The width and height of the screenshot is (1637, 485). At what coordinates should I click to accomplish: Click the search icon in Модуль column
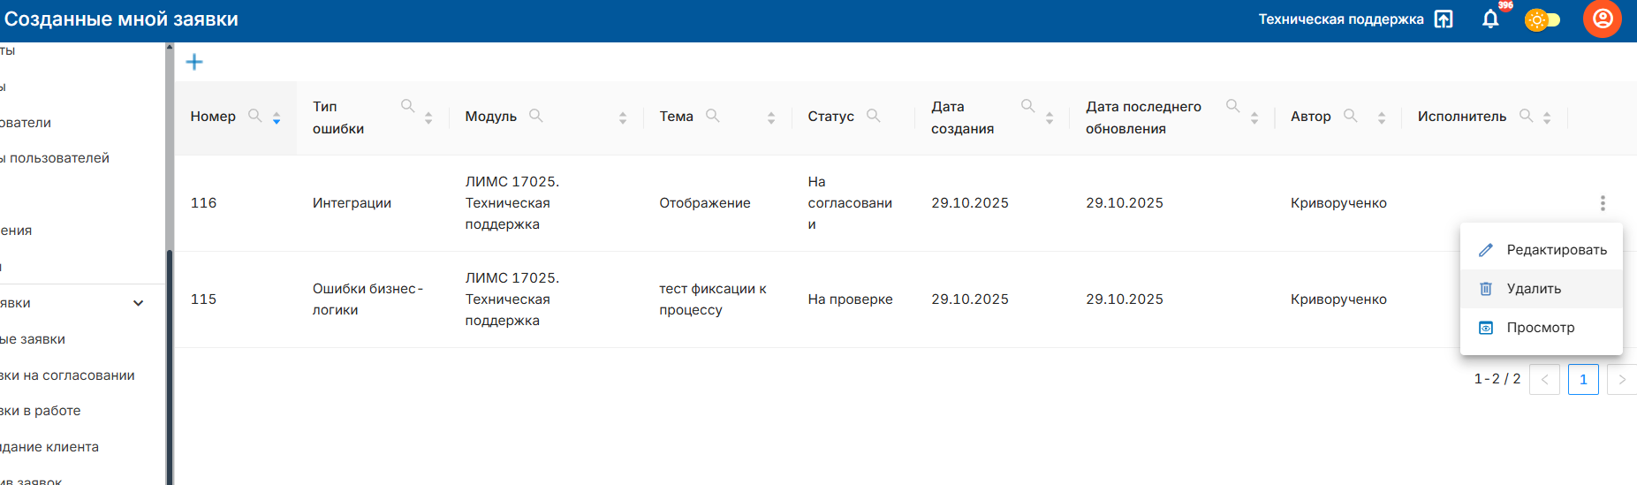[536, 116]
